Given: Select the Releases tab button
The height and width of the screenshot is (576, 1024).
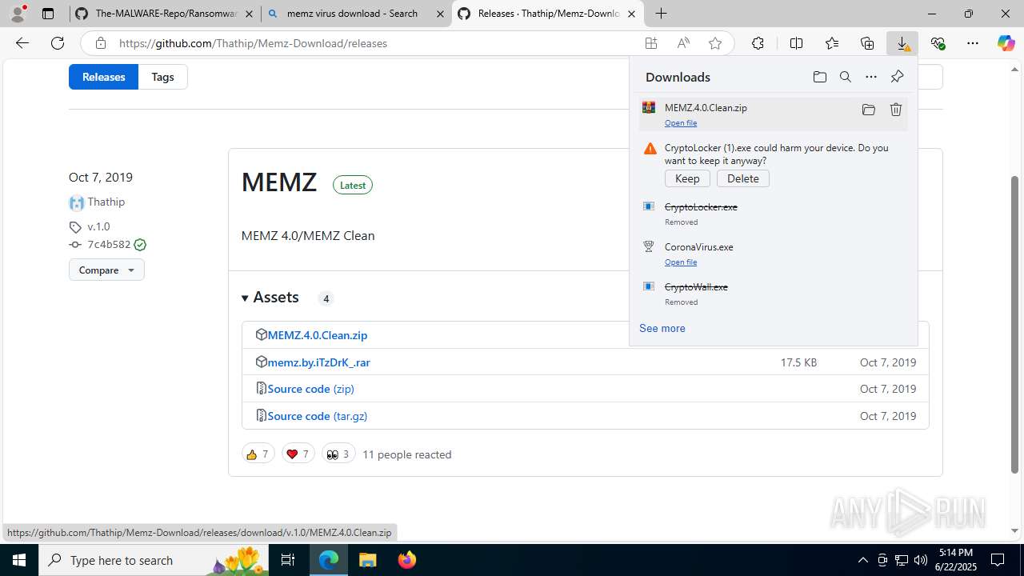Looking at the screenshot, I should tap(103, 77).
